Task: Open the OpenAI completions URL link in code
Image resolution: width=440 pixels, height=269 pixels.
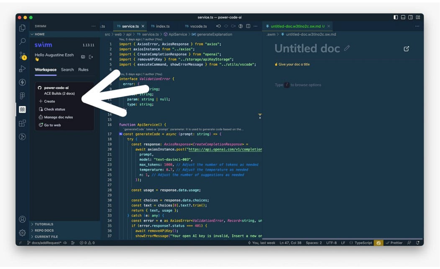Action: pyautogui.click(x=225, y=149)
